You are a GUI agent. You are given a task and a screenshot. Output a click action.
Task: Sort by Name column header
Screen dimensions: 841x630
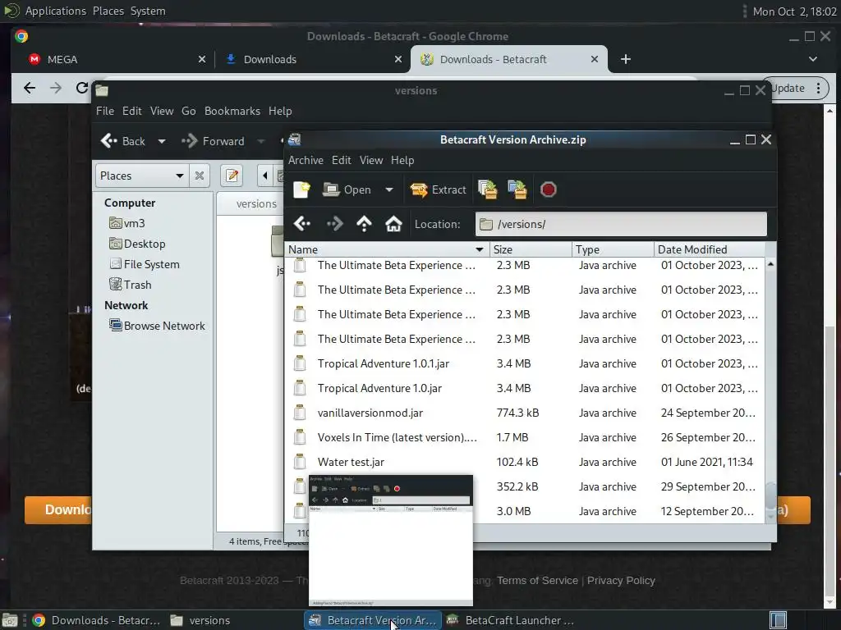386,249
